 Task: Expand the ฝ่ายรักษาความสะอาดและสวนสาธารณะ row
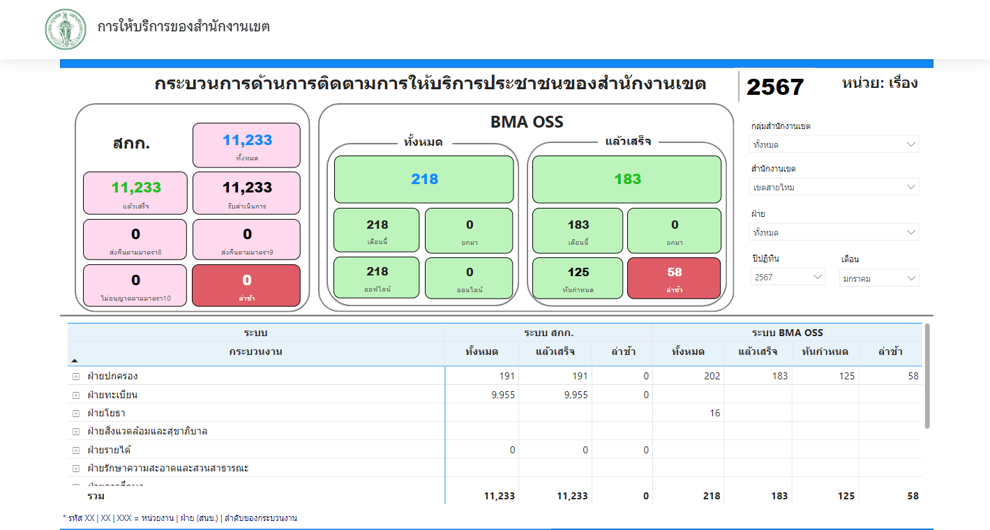pos(76,469)
